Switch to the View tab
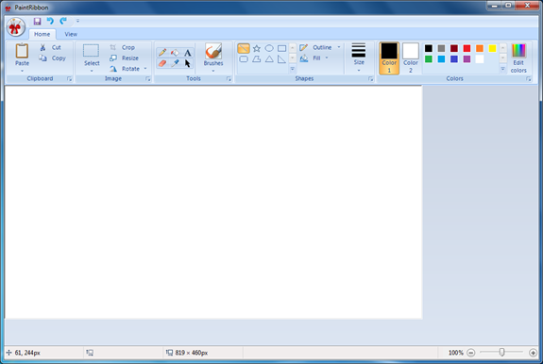This screenshot has height=364, width=543. click(71, 34)
